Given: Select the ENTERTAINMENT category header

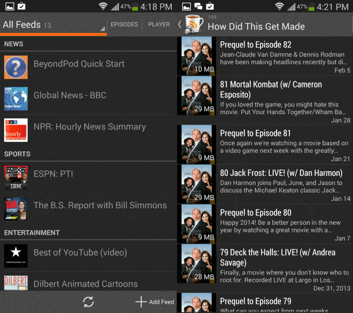Looking at the screenshot, I should pyautogui.click(x=32, y=232).
